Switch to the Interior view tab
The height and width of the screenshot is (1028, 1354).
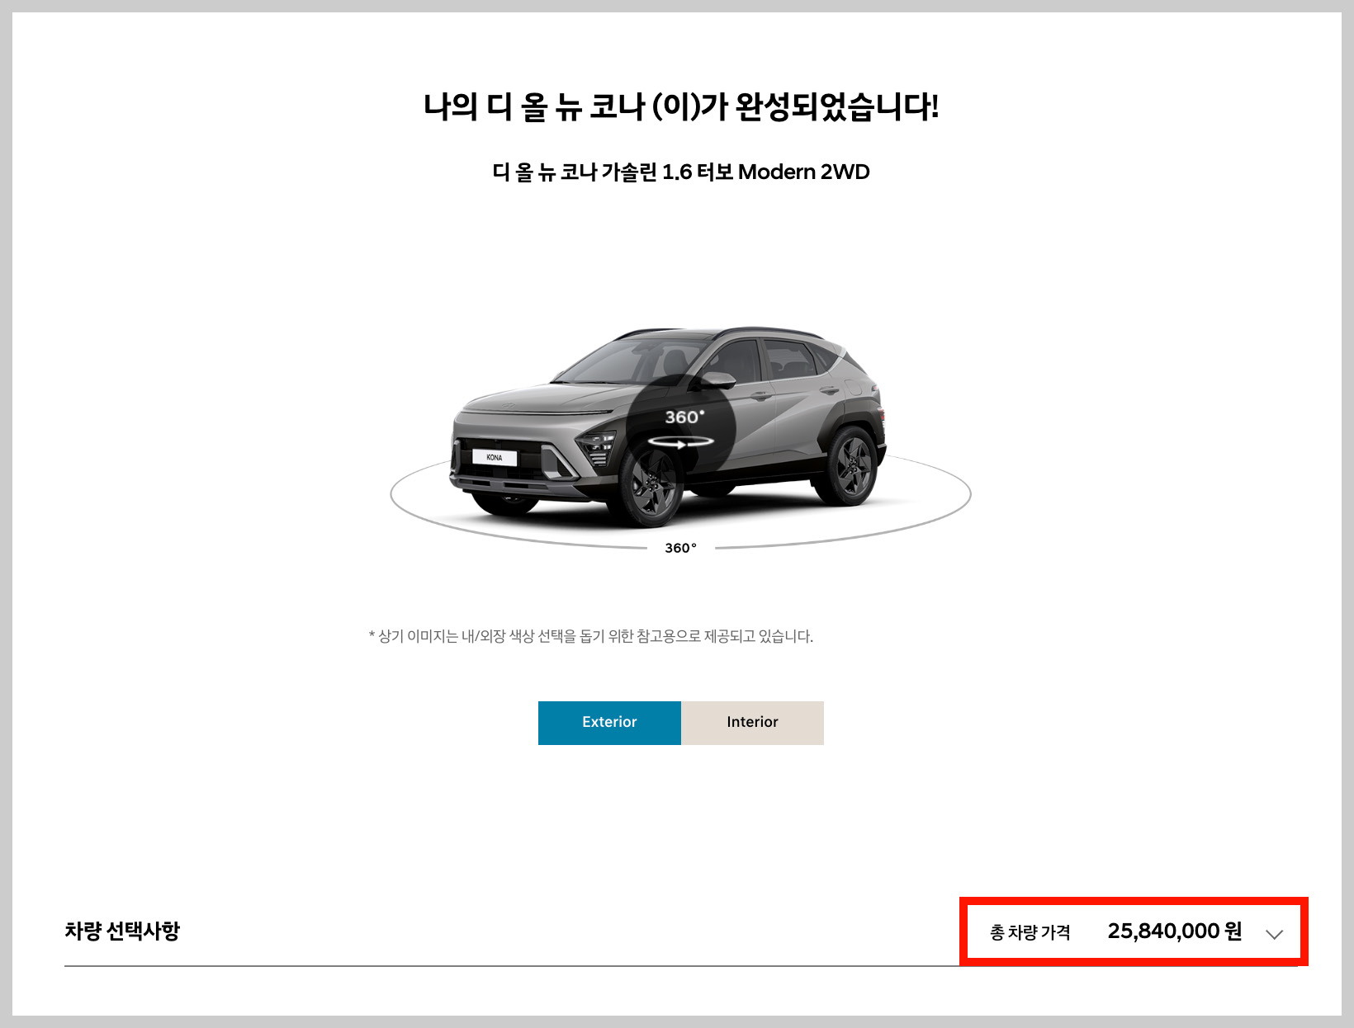tap(752, 723)
